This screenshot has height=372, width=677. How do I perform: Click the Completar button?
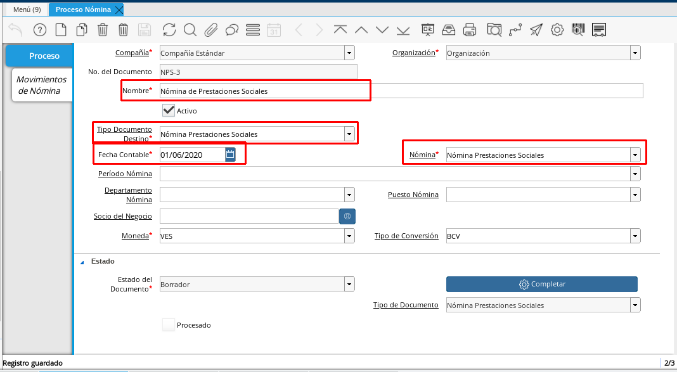(x=542, y=284)
